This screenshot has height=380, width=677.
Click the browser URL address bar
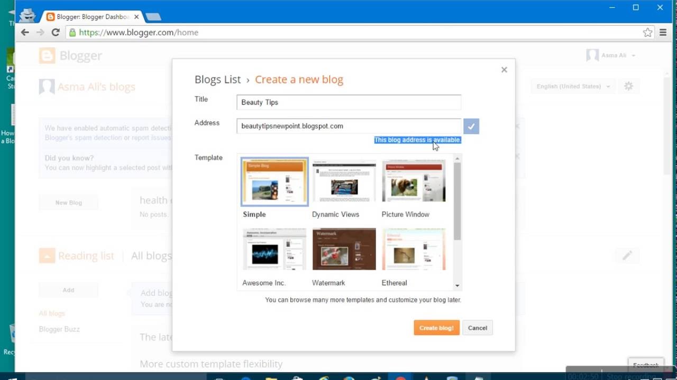[x=360, y=32]
